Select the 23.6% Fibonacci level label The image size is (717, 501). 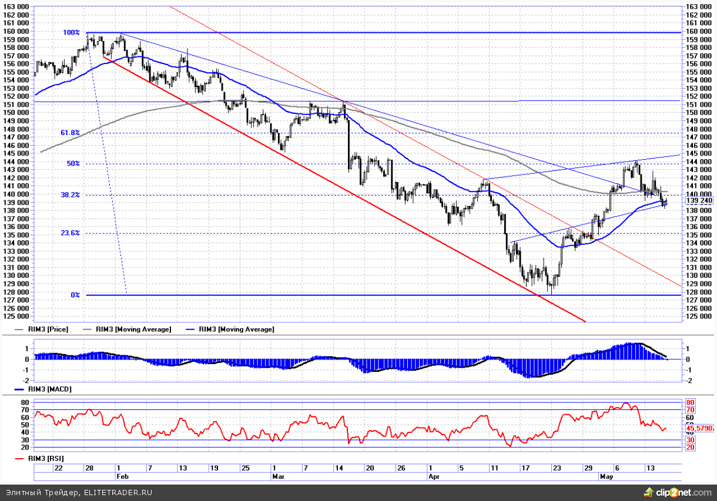tap(70, 233)
